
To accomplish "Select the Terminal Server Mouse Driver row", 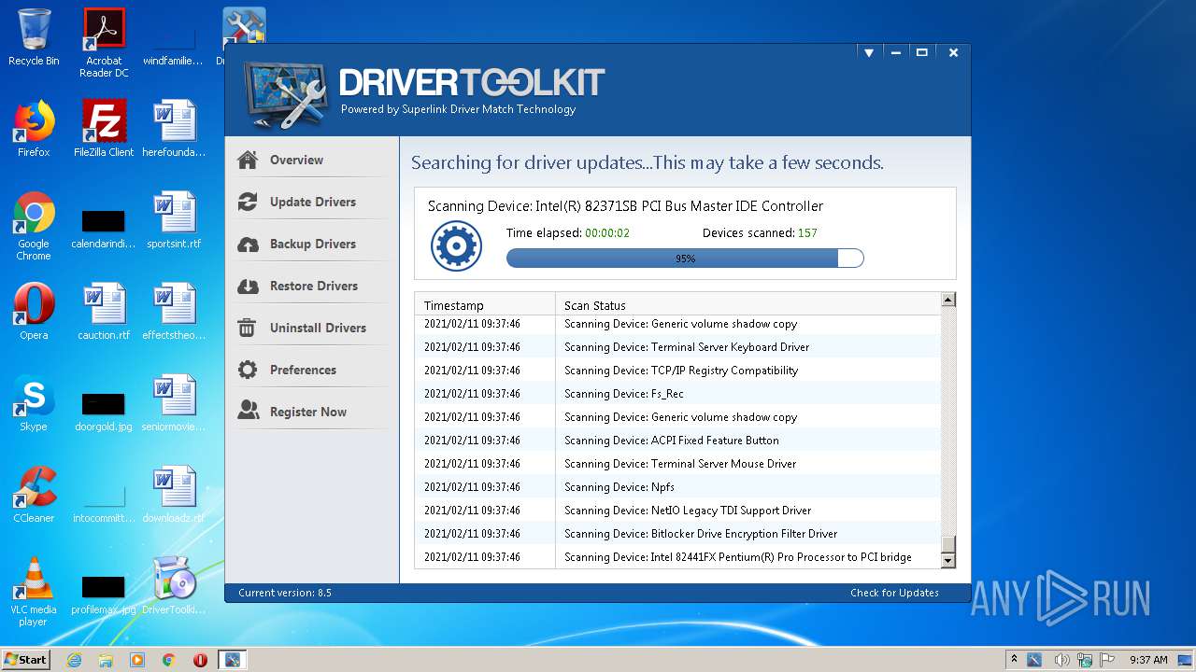I will pyautogui.click(x=678, y=464).
